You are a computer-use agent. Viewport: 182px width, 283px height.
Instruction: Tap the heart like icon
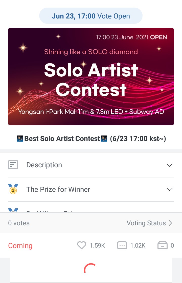point(81,245)
